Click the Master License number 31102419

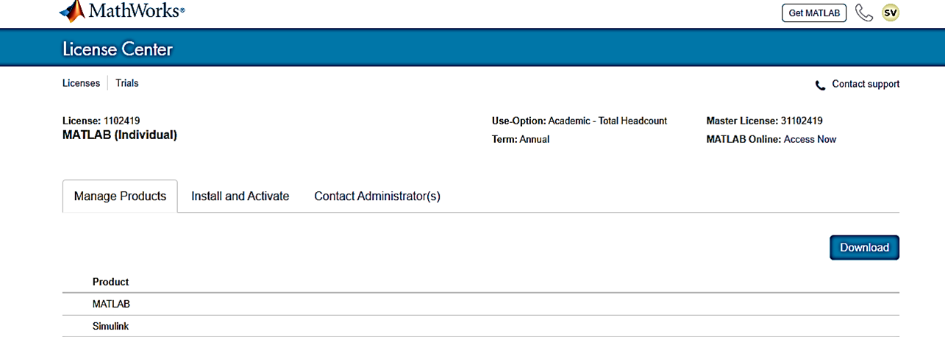[x=802, y=121]
